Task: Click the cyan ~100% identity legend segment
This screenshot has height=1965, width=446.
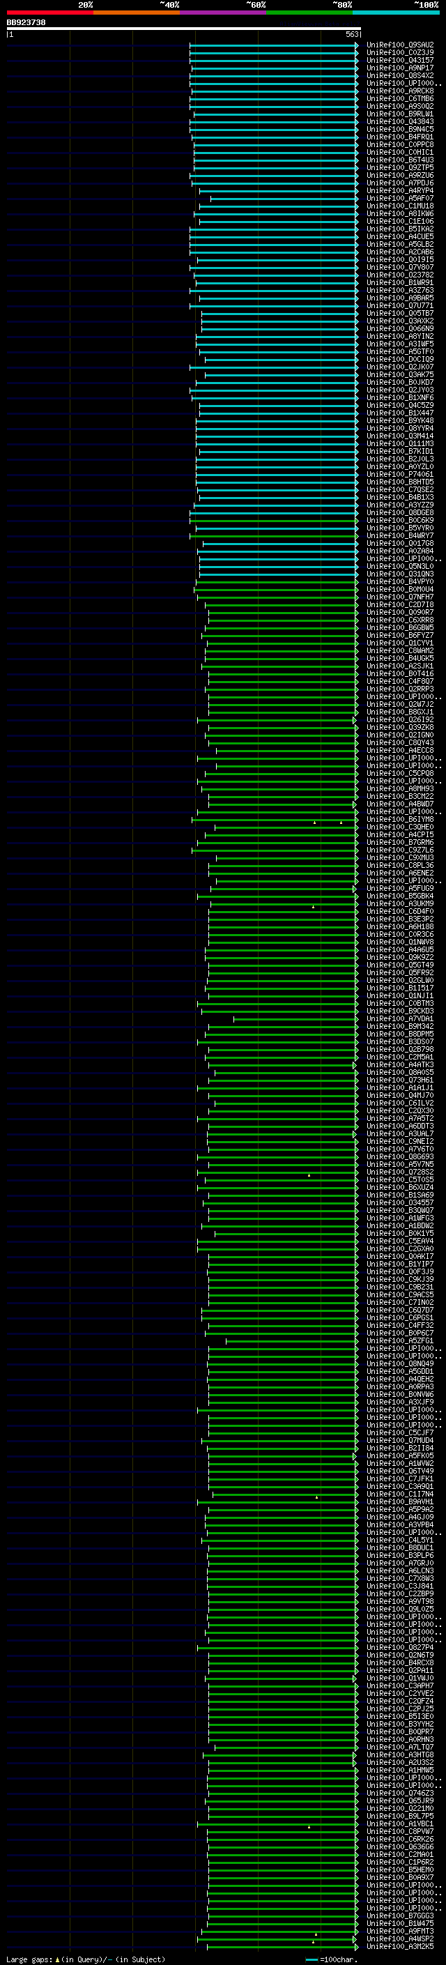Action: click(396, 13)
